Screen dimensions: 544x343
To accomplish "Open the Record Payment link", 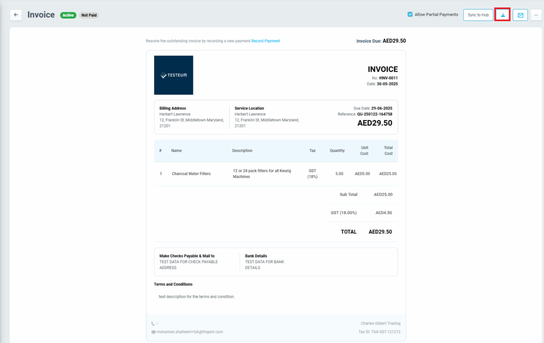I will coord(266,41).
